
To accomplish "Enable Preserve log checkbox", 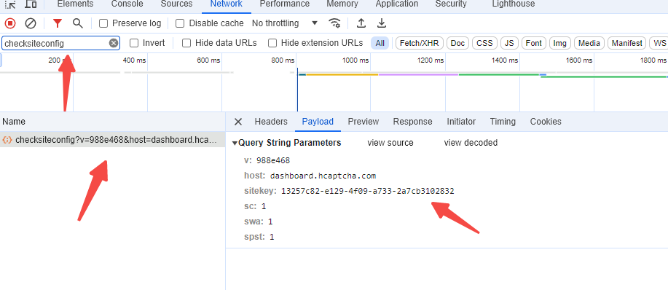I will click(103, 23).
